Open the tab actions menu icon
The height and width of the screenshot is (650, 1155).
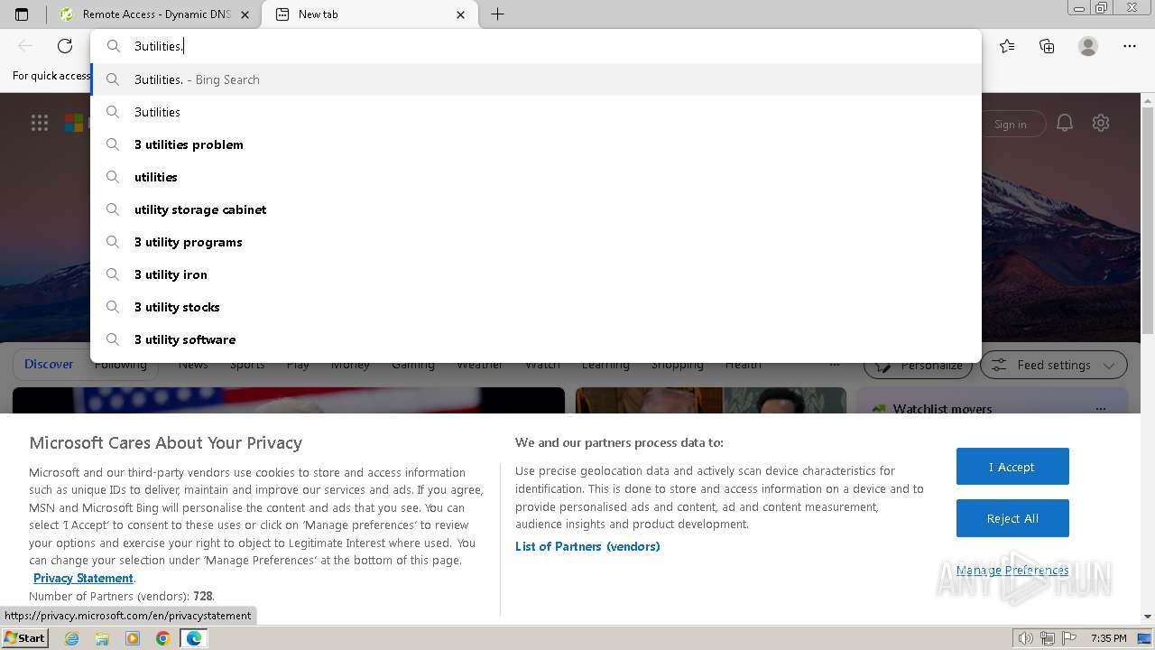(22, 14)
